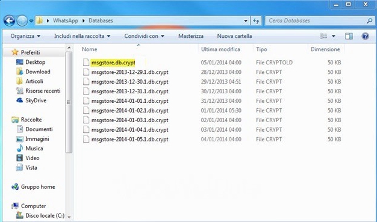This screenshot has width=377, height=222.
Task: Open Disco locale (C:) drive
Action: (x=45, y=215)
